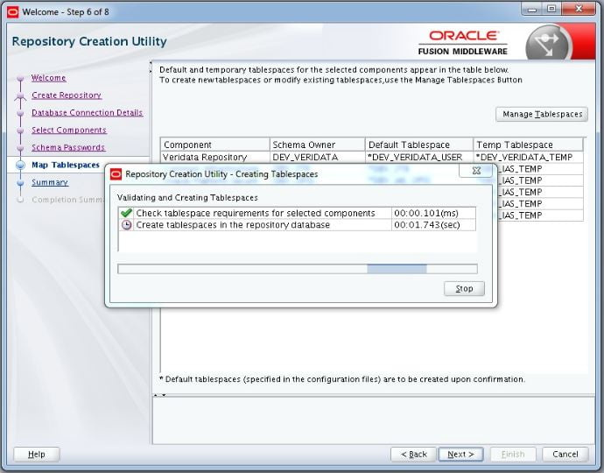The image size is (604, 473).
Task: Stop the tablespace creation
Action: tap(464, 289)
